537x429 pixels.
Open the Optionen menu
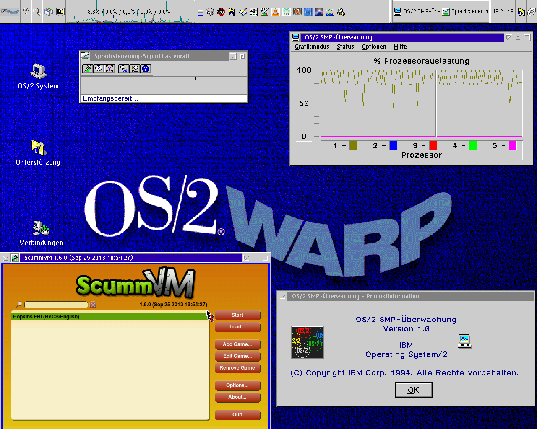coord(374,47)
